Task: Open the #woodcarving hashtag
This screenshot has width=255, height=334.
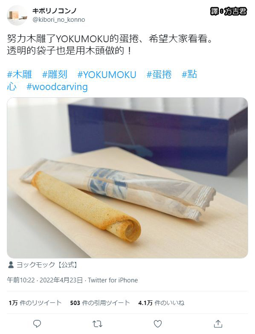Action: point(57,87)
